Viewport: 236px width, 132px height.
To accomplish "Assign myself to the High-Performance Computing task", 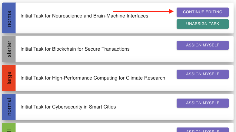I will tap(202, 74).
